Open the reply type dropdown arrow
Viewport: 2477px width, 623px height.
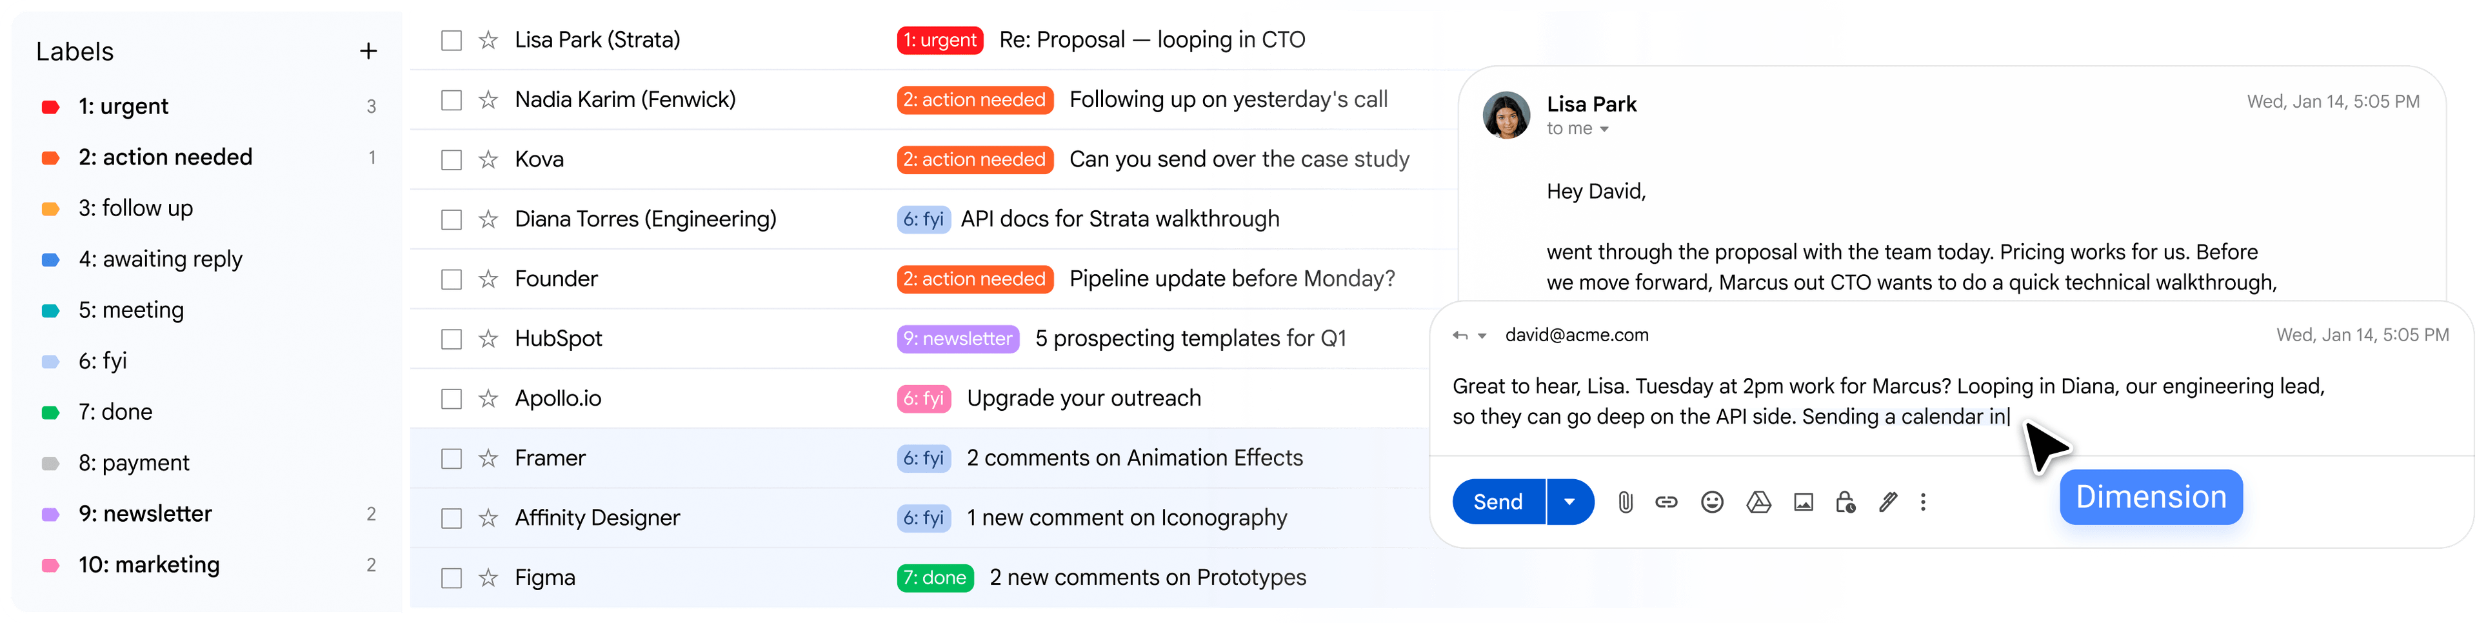(1481, 335)
